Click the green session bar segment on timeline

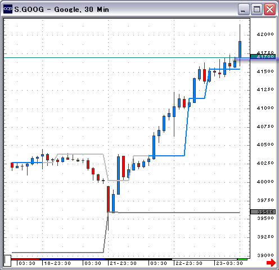point(242,259)
